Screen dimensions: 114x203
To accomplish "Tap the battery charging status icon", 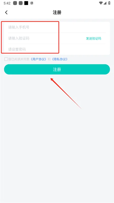I will [109, 3].
